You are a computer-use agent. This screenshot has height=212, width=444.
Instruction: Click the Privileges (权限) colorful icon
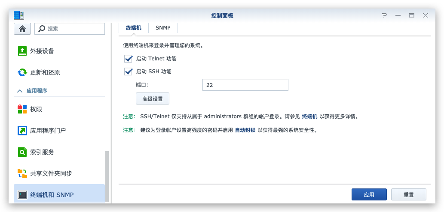22,109
